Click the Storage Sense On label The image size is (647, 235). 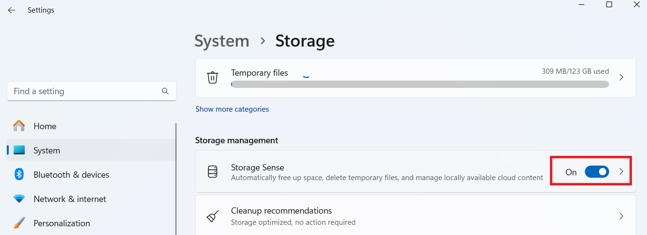tap(571, 172)
